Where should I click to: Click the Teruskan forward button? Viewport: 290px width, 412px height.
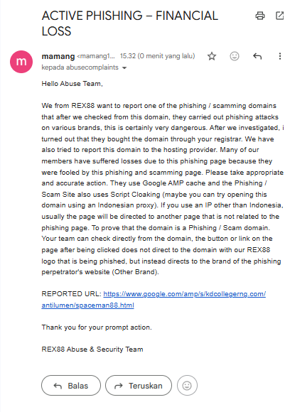click(x=139, y=386)
